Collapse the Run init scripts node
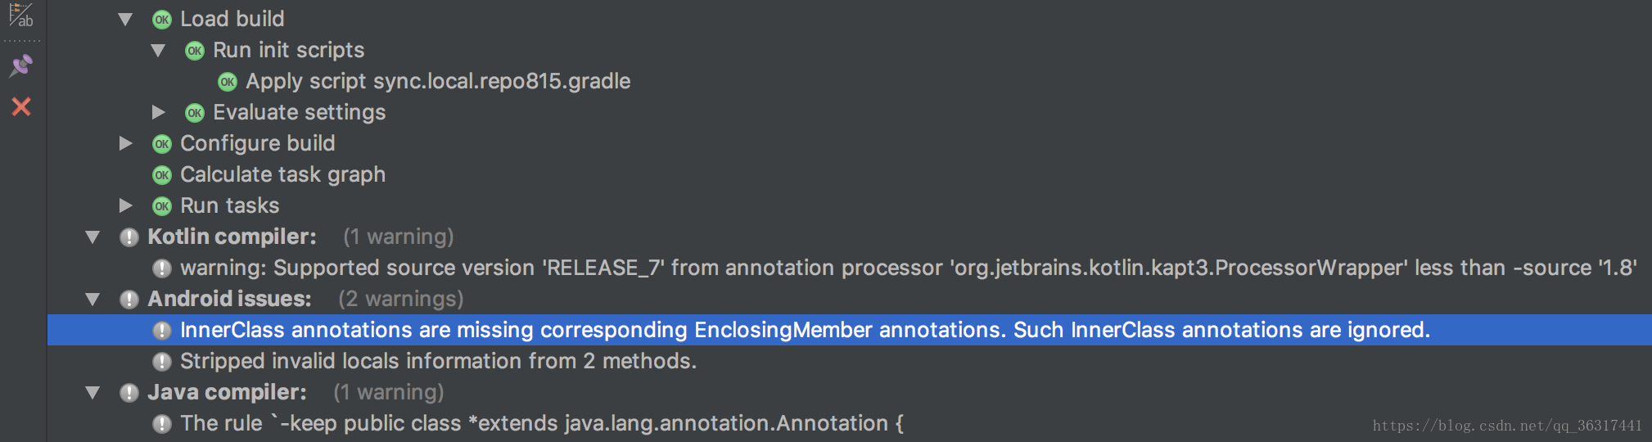The width and height of the screenshot is (1652, 442). [158, 51]
